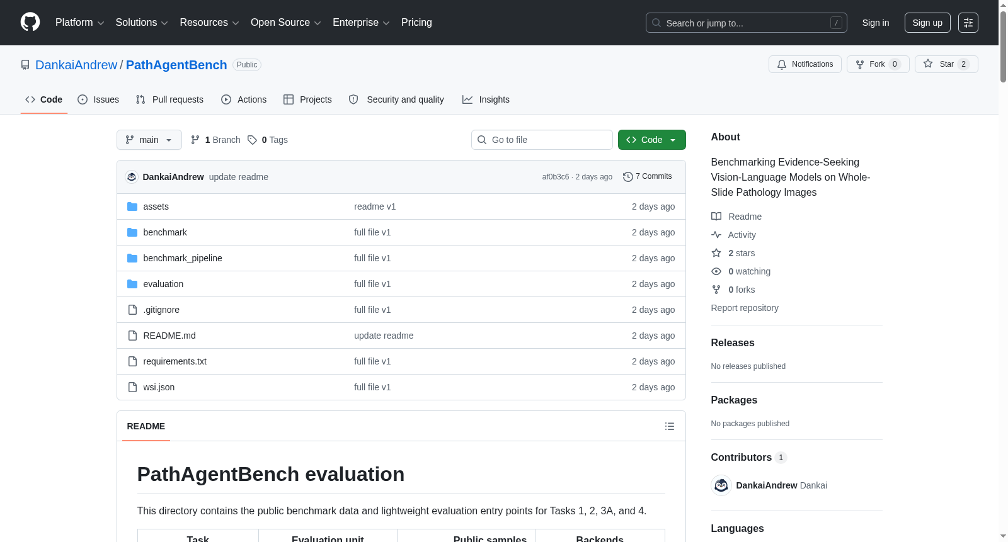The image size is (1008, 542).
Task: Open the Projects tab
Action: [x=307, y=99]
